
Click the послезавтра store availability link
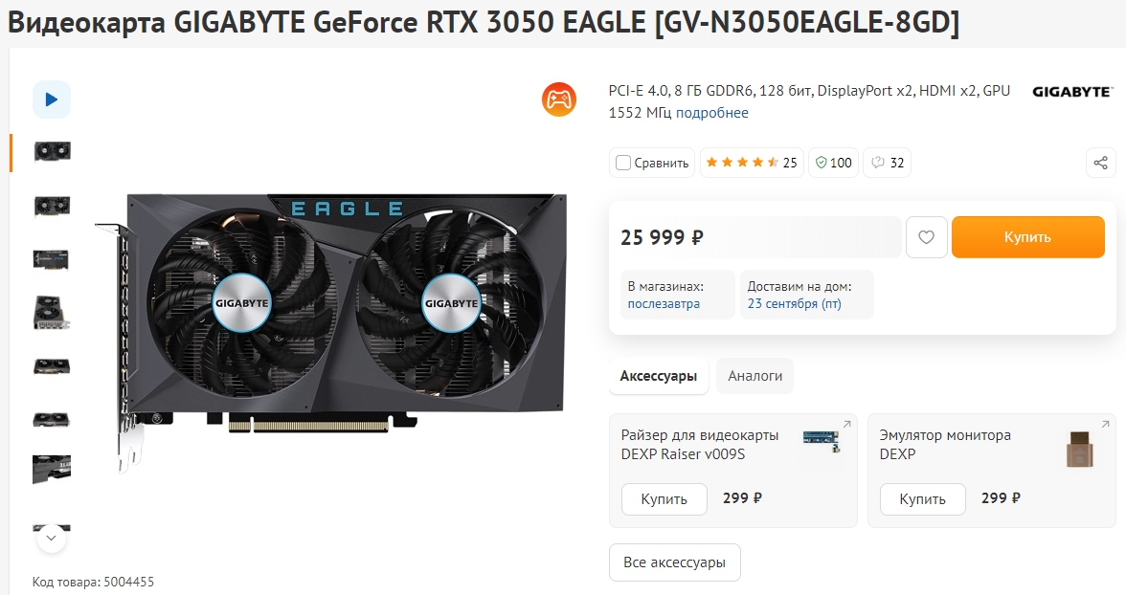[664, 303]
